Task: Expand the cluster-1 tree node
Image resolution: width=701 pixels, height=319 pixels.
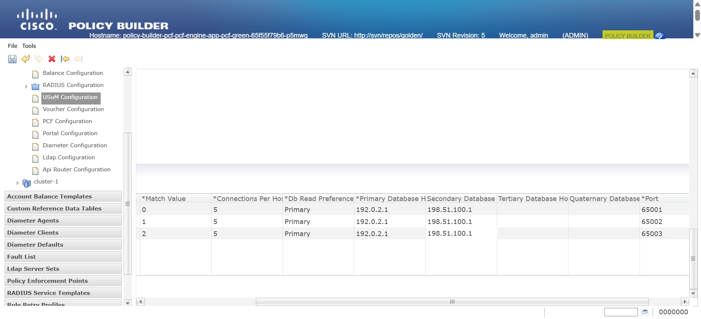Action: (x=18, y=183)
